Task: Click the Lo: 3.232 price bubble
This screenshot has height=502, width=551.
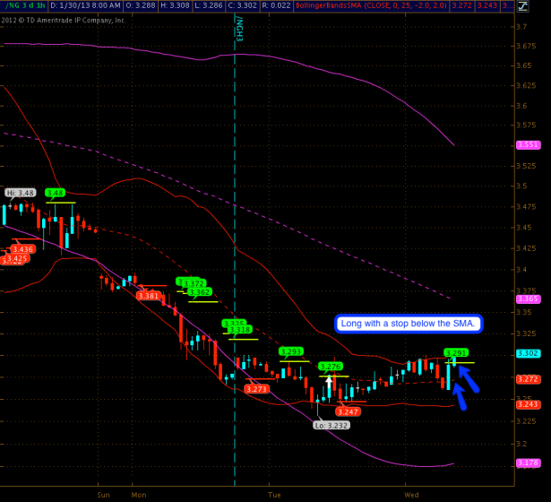Action: tap(331, 426)
